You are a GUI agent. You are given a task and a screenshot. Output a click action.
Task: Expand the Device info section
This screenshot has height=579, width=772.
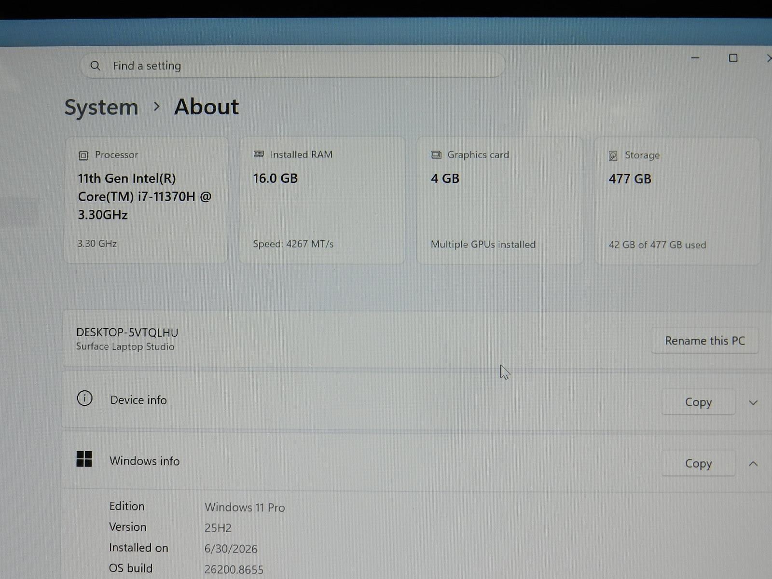tap(753, 402)
